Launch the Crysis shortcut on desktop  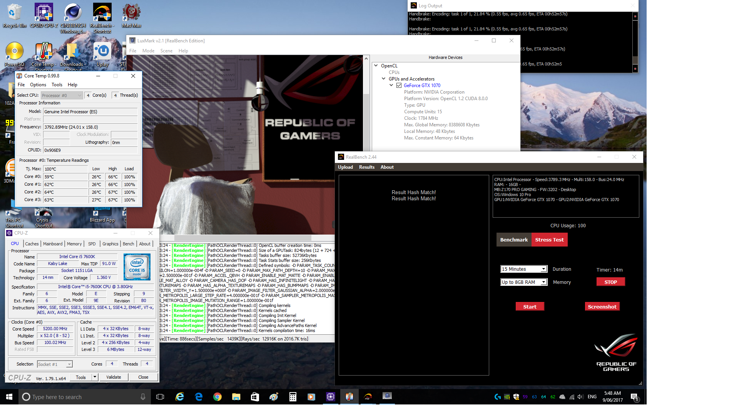point(43,218)
